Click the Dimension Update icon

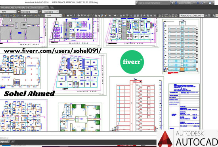[x=42, y=15]
